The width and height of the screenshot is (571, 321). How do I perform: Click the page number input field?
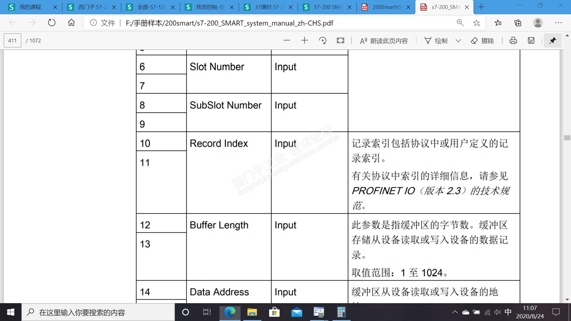12,41
